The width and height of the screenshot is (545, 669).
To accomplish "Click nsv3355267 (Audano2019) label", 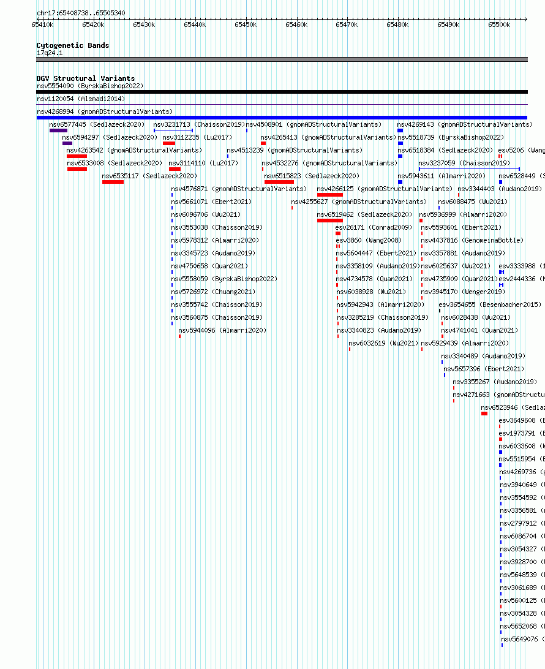I will click(x=495, y=382).
